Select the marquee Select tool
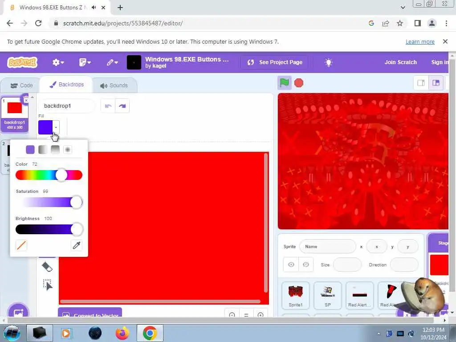Image resolution: width=456 pixels, height=342 pixels. (x=47, y=285)
